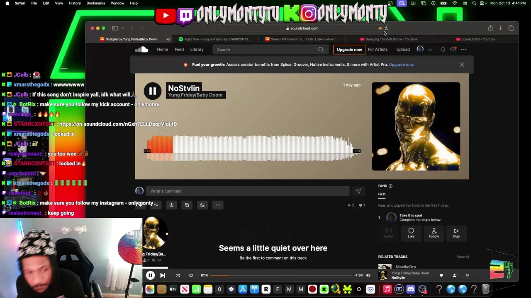Click the FANS info circle icon

point(390,186)
